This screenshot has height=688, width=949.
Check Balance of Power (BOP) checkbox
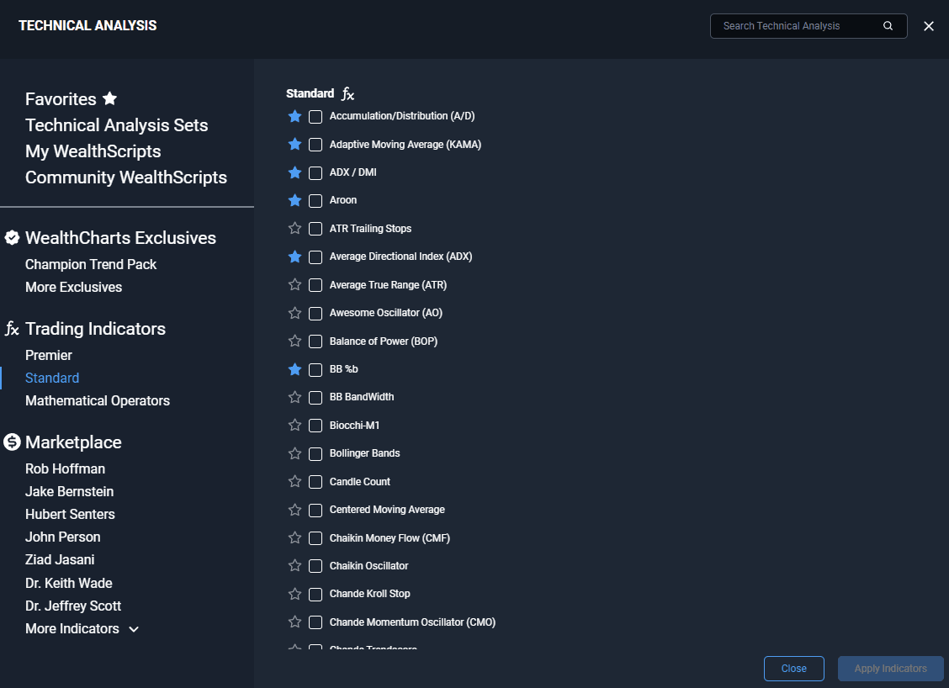click(x=315, y=341)
